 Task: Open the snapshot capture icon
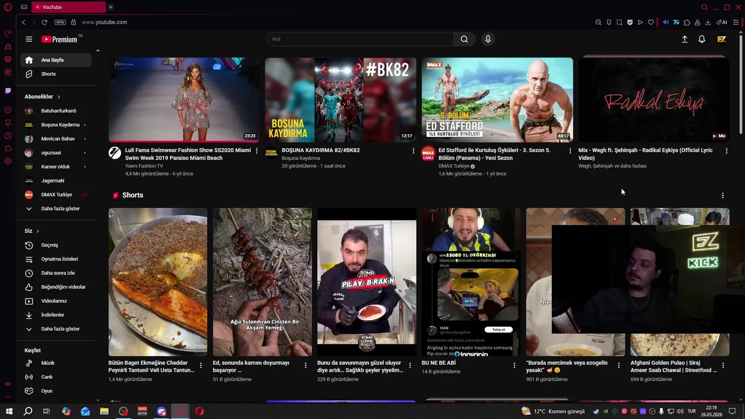point(619,22)
